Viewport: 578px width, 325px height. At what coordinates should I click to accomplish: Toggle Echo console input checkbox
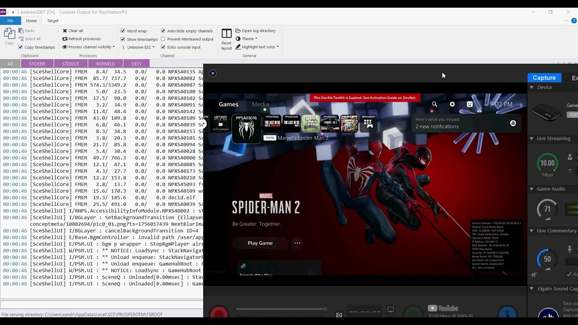pos(163,47)
